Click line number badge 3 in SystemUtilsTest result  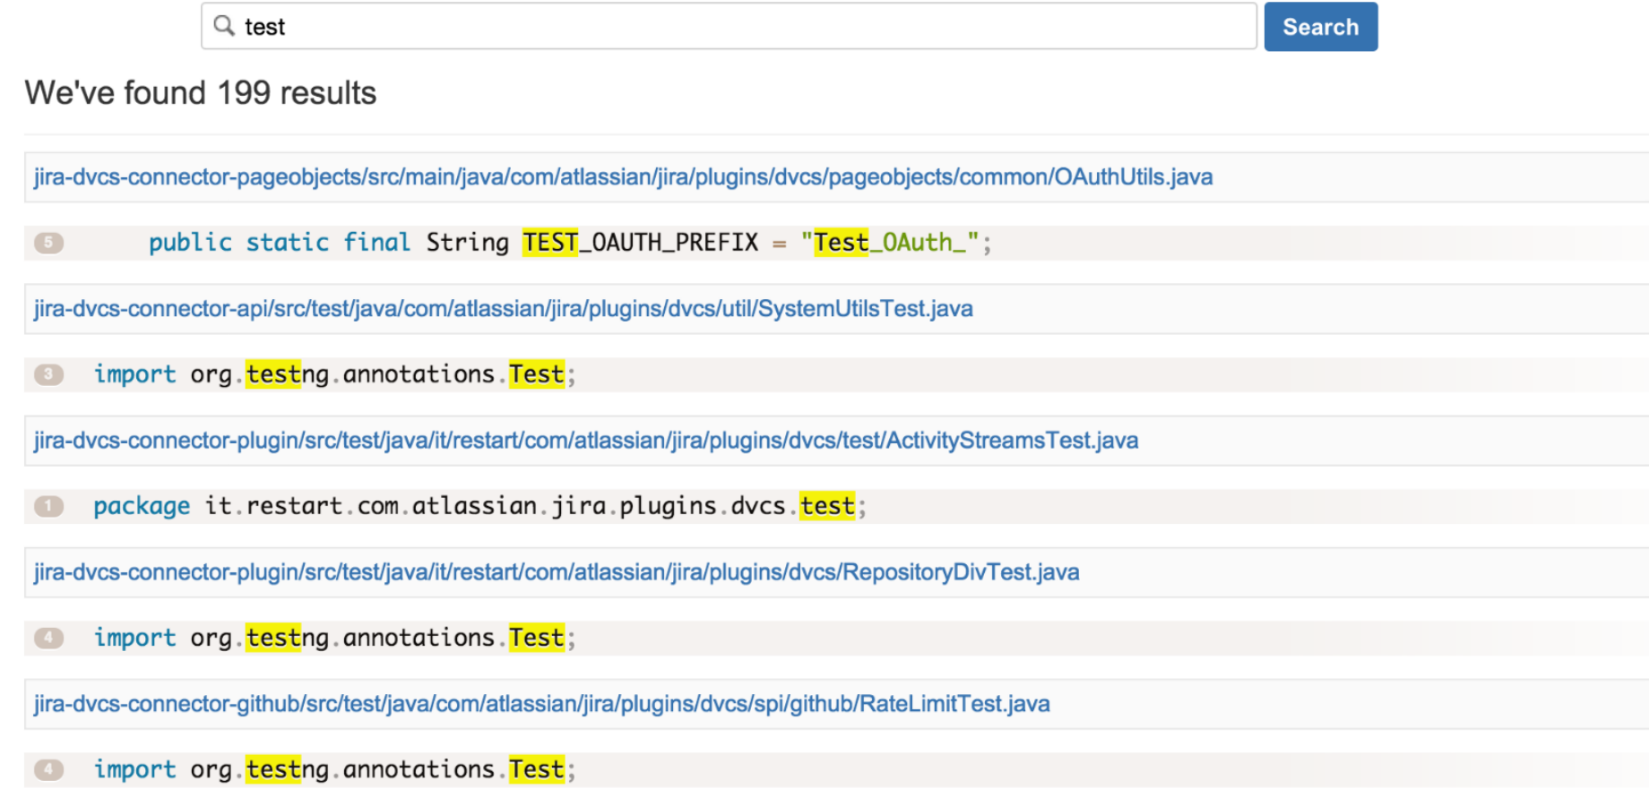click(x=48, y=373)
